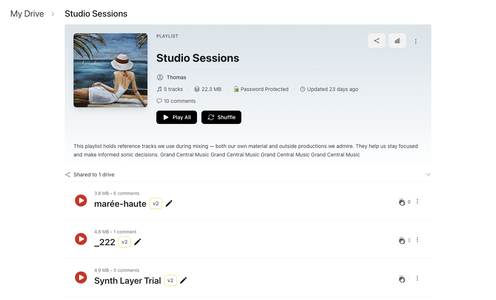Toggle a clap reaction on Synth Layer Trial
This screenshot has height=300, width=496.
point(402,279)
